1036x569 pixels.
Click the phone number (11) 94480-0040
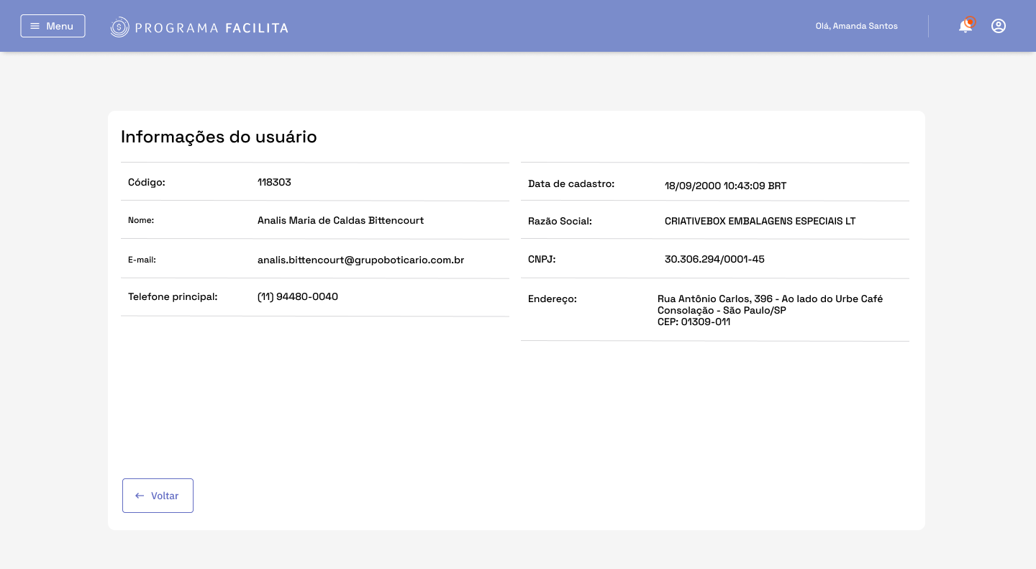coord(298,296)
